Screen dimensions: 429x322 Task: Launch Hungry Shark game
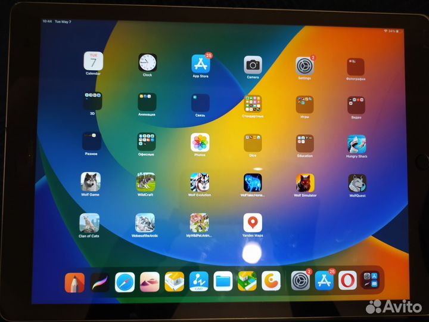pos(357,144)
